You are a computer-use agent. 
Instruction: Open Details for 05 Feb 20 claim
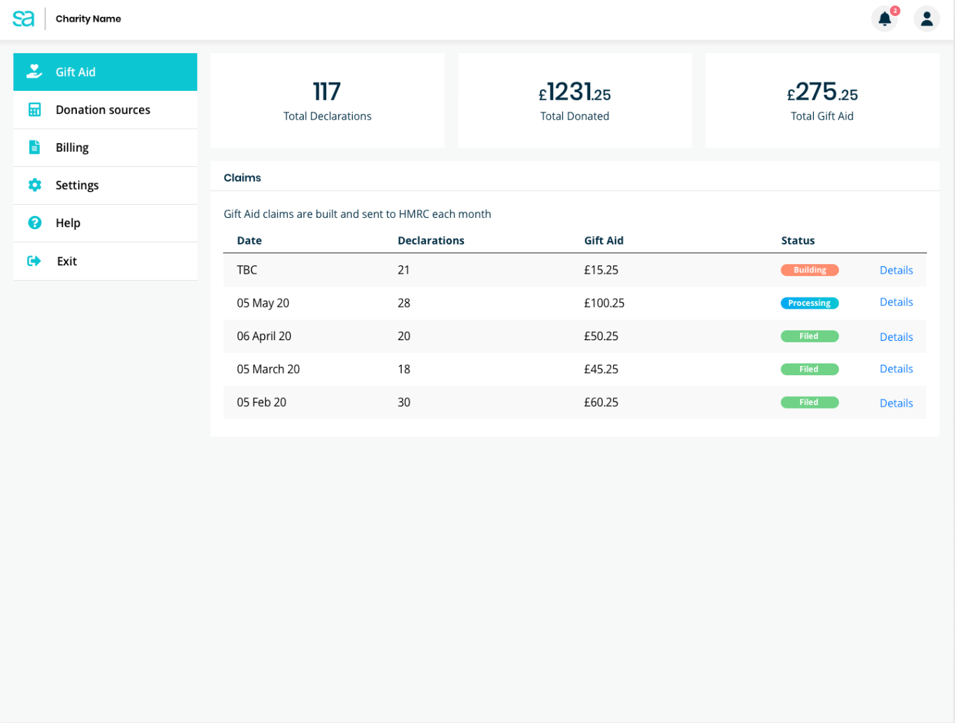[x=896, y=403]
